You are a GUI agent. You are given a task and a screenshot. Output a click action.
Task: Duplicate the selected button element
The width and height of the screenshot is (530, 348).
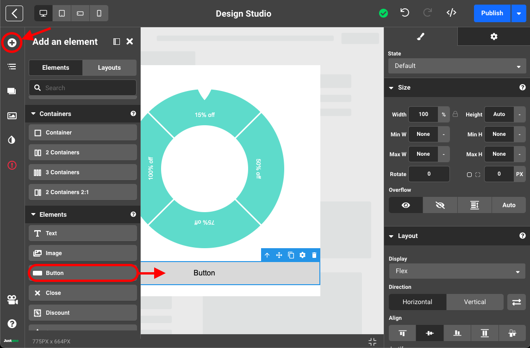291,255
